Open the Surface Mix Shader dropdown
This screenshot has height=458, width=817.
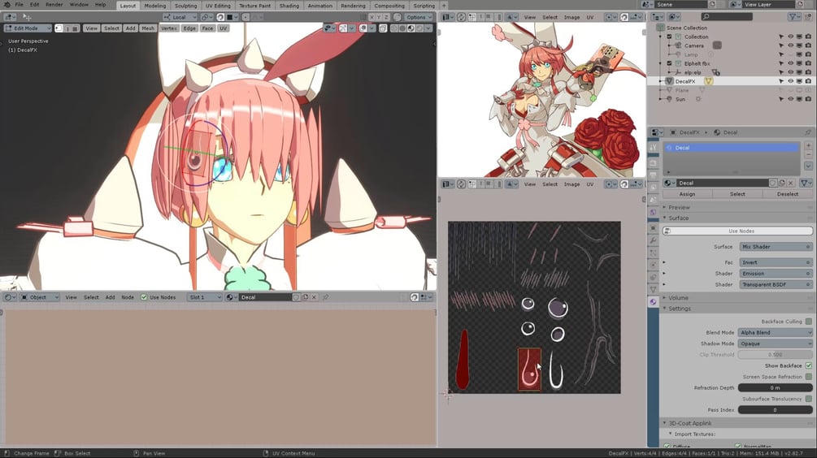click(776, 247)
